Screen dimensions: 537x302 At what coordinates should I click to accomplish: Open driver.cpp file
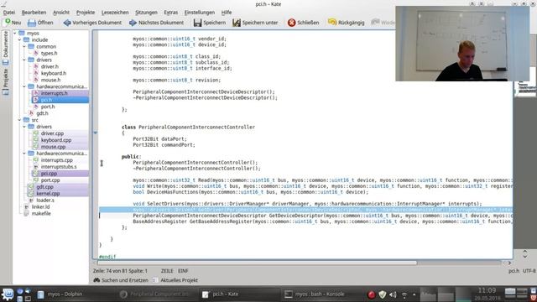52,133
